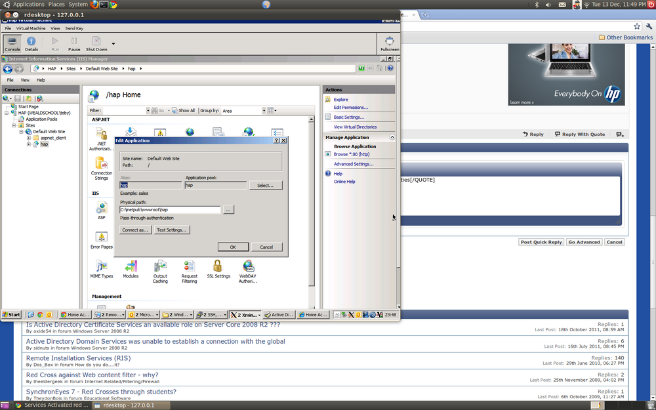Viewport: 656px width, 410px height.
Task: Expand the hap tree node
Action: coord(28,144)
